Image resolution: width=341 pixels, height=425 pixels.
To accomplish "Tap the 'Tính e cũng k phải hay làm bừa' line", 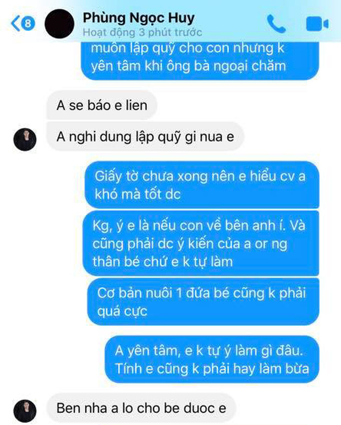I will (x=212, y=369).
